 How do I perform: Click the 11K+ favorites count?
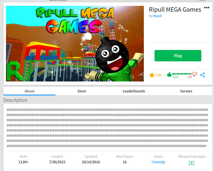(x=159, y=75)
